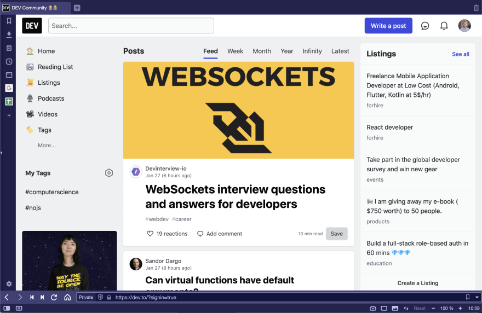Click the tracker blocker shield icon
Viewport: 482px width, 313px height.
tap(100, 297)
